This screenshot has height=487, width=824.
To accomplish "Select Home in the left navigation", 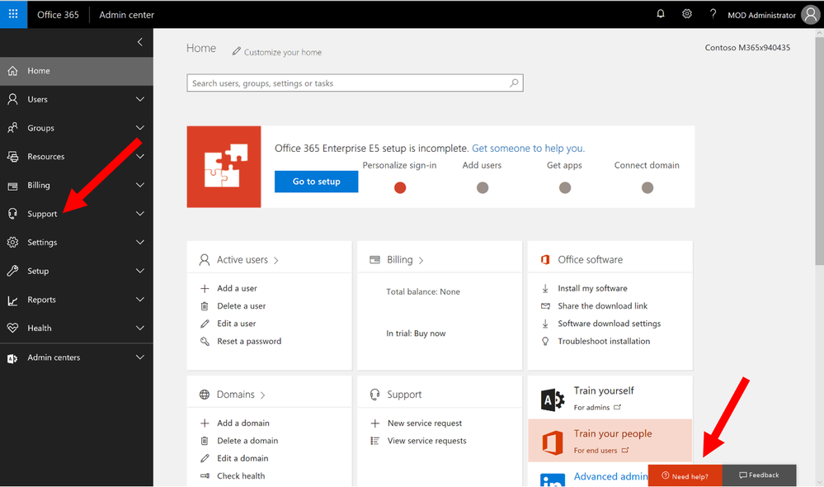I will (x=77, y=71).
